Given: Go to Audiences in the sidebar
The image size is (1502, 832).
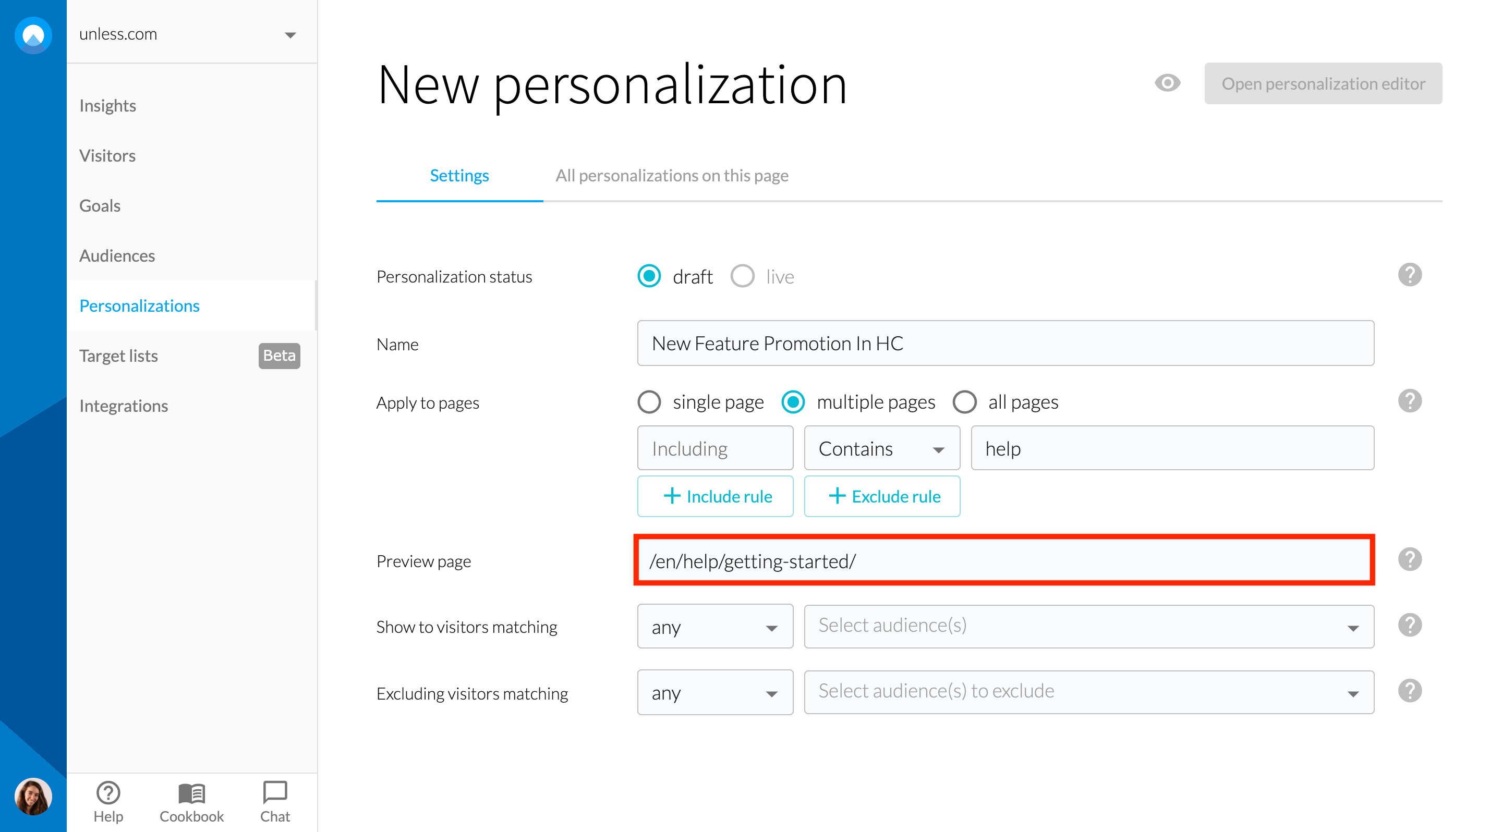Looking at the screenshot, I should (117, 256).
